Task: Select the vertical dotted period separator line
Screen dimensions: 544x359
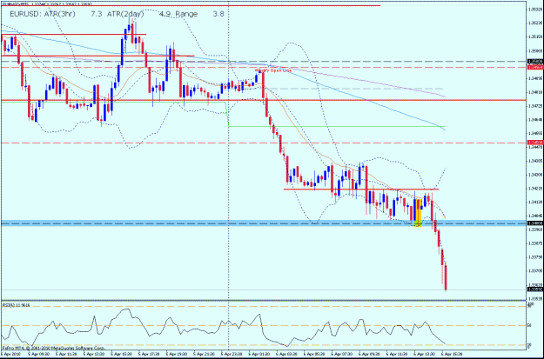Action: 228,149
